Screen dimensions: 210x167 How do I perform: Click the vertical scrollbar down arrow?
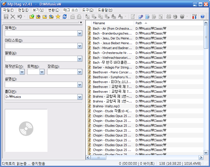pyautogui.click(x=206, y=152)
